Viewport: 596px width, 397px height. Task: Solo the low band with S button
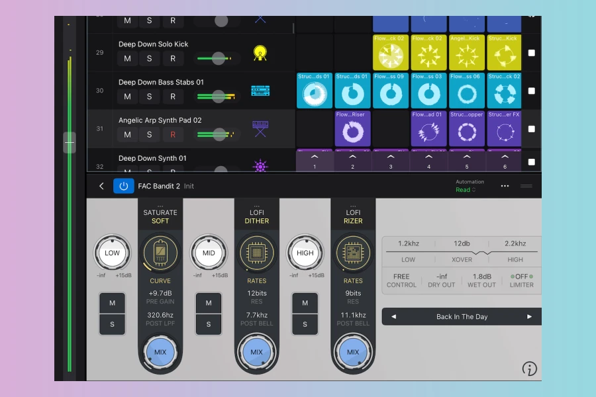click(113, 324)
